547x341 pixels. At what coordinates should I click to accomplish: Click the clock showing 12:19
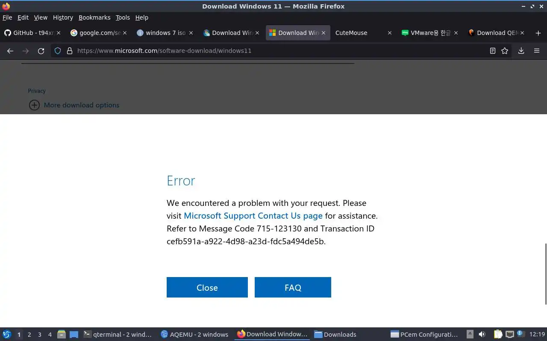coord(537,334)
